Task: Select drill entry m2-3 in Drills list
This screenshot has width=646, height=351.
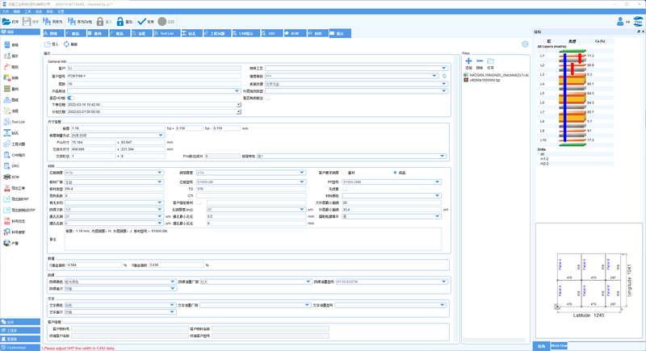Action: [x=544, y=163]
